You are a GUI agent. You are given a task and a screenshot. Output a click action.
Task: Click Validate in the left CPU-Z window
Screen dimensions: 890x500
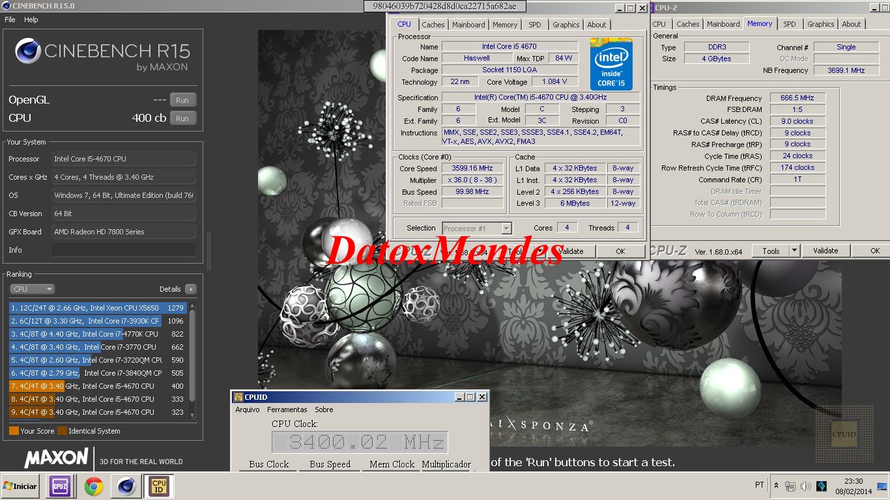571,251
